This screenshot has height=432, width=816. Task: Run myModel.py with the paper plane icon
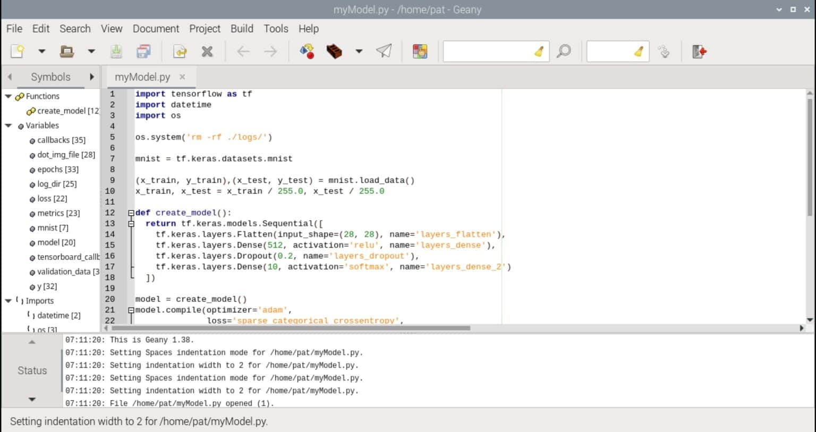point(384,51)
